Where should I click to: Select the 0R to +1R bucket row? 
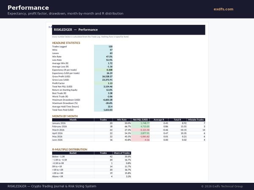(91, 167)
